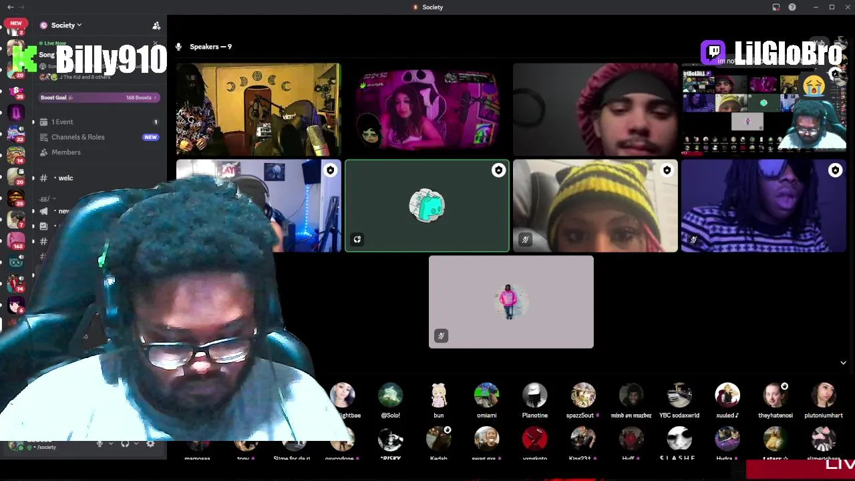Select the pink hoodie avatar speaker tile
855x481 pixels.
click(x=511, y=302)
